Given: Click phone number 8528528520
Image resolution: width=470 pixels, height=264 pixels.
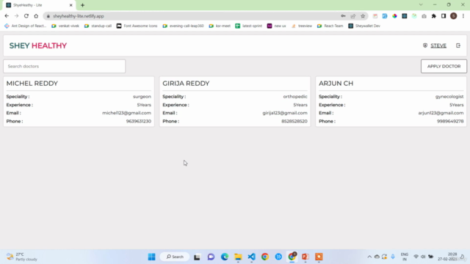Looking at the screenshot, I should point(294,121).
